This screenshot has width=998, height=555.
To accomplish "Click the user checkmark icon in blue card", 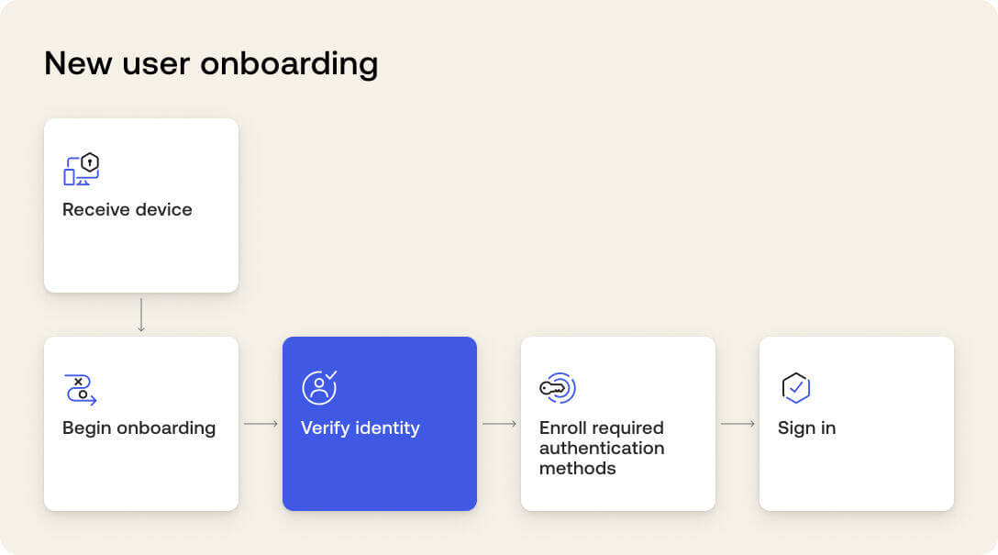I will [x=319, y=387].
